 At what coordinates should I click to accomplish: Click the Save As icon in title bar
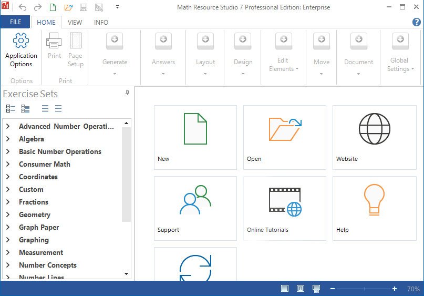pos(99,7)
